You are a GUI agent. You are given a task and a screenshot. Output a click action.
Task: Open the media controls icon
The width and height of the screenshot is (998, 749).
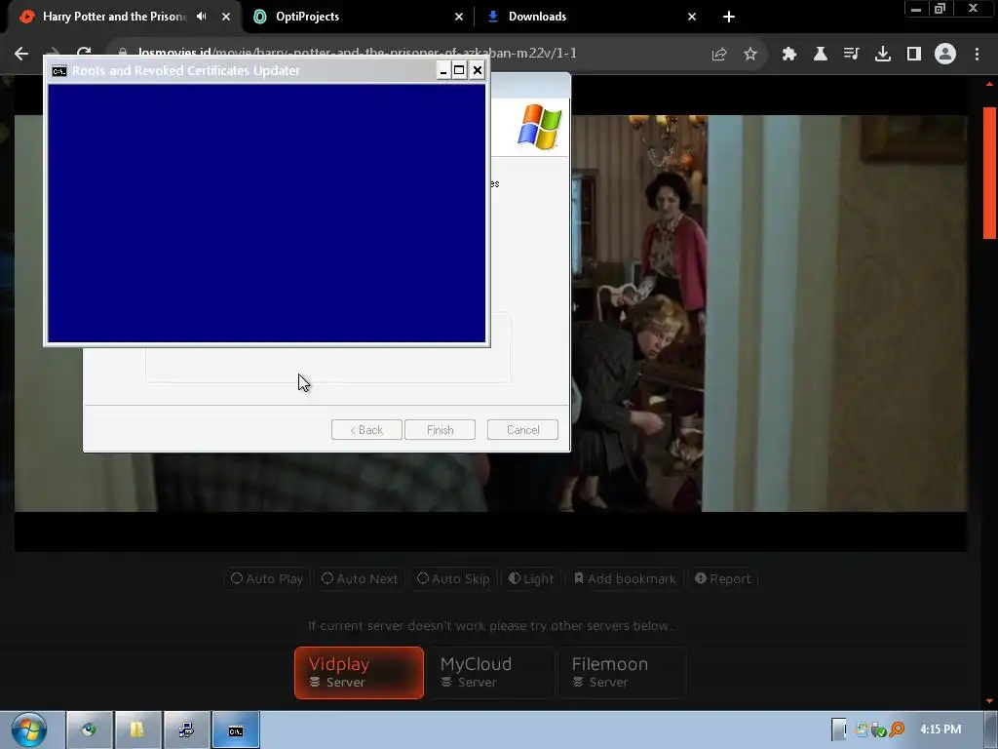(x=852, y=55)
